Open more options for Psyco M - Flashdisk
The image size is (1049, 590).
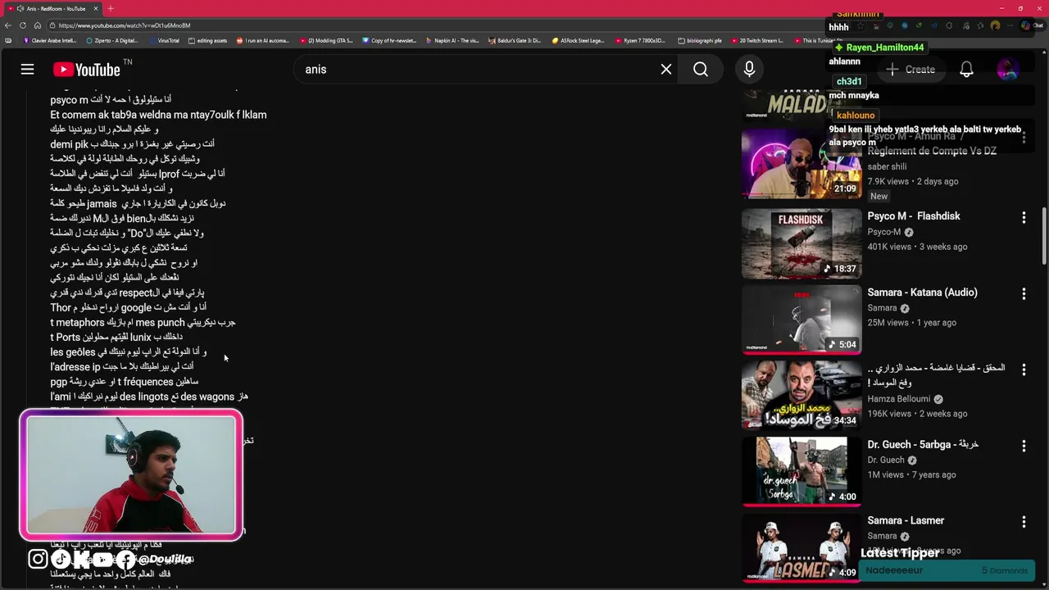tap(1024, 217)
